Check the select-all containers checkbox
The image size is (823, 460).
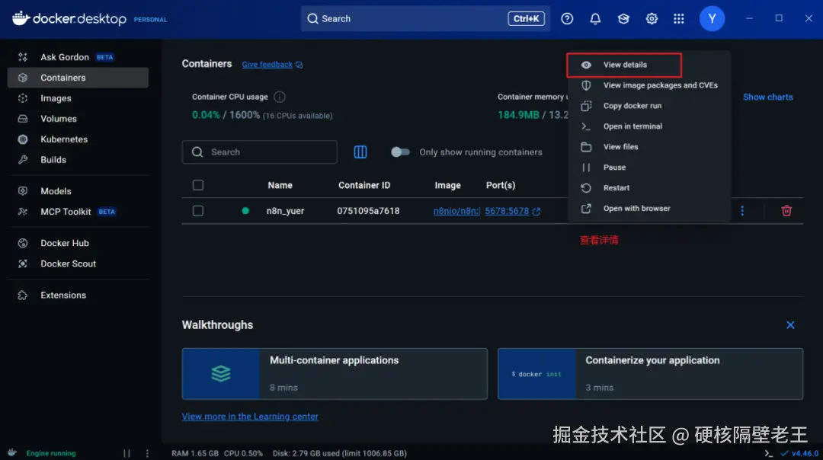click(198, 185)
